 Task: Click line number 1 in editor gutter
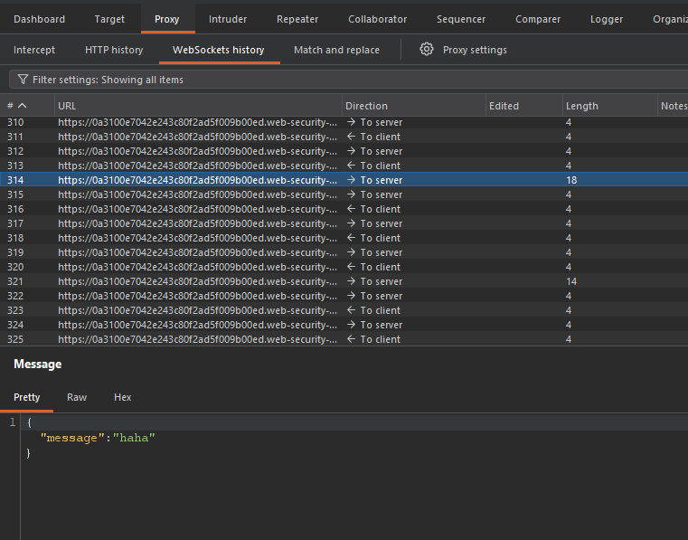13,422
